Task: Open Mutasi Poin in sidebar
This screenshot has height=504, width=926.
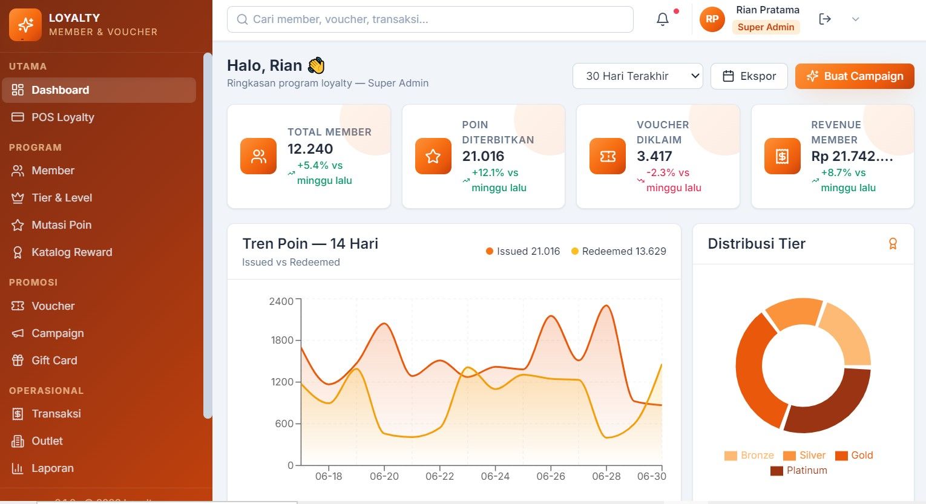Action: (99, 225)
